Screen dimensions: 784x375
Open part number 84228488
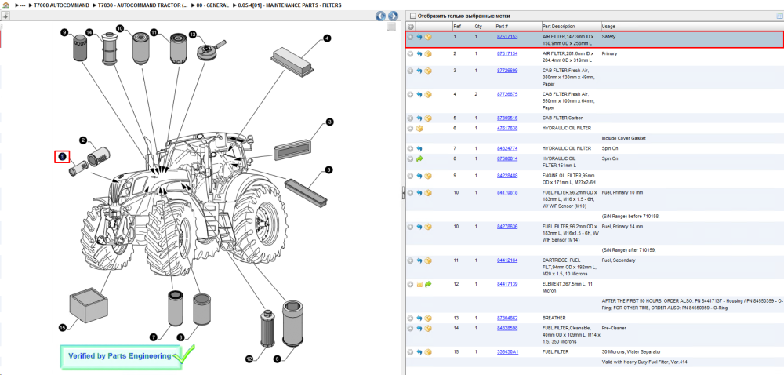[x=507, y=176]
